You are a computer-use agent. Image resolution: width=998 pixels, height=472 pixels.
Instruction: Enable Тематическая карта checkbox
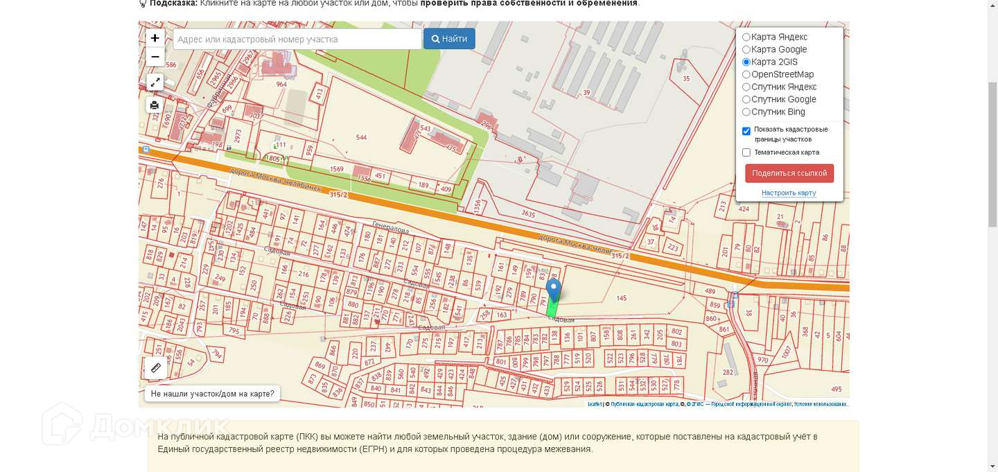coord(746,152)
